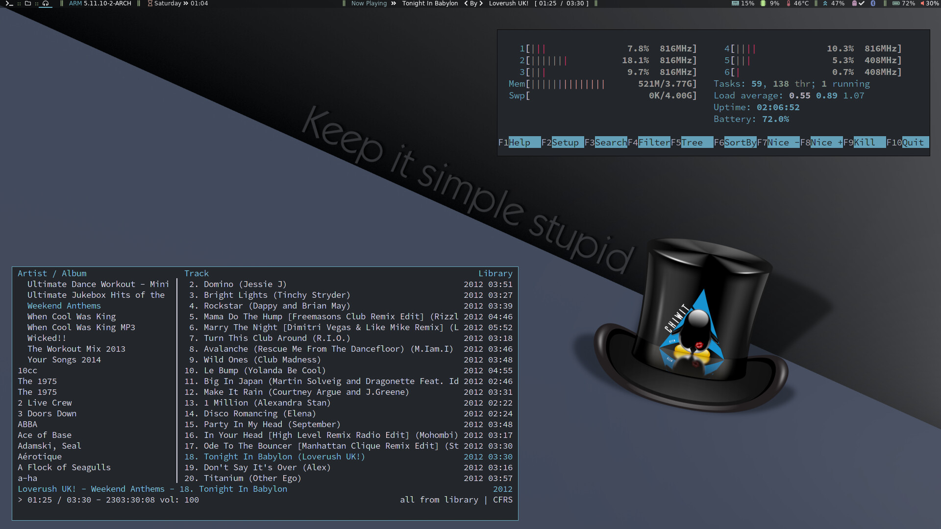Viewport: 941px width, 529px height.
Task: Click F10 Quit in htop
Action: click(x=913, y=143)
